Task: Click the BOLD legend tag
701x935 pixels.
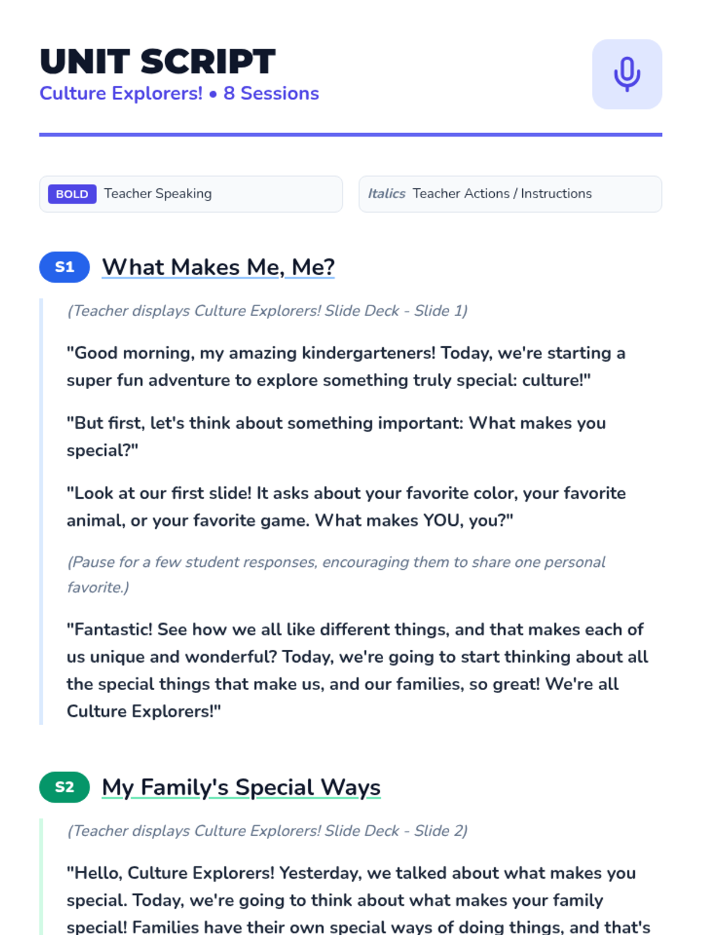Action: pyautogui.click(x=72, y=194)
